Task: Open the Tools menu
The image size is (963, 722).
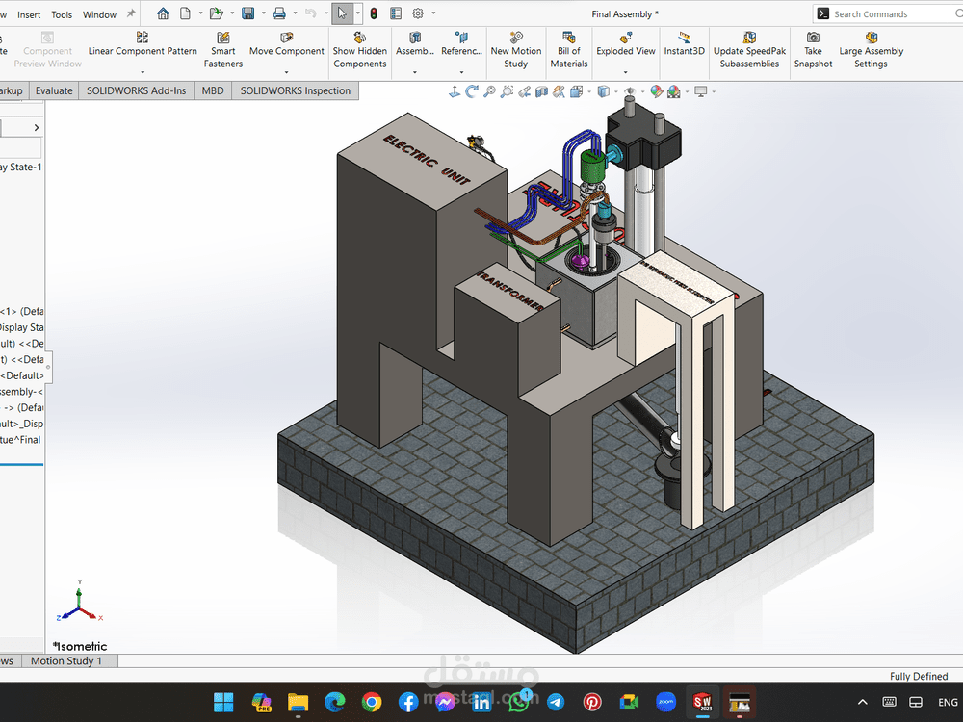Action: [62, 13]
